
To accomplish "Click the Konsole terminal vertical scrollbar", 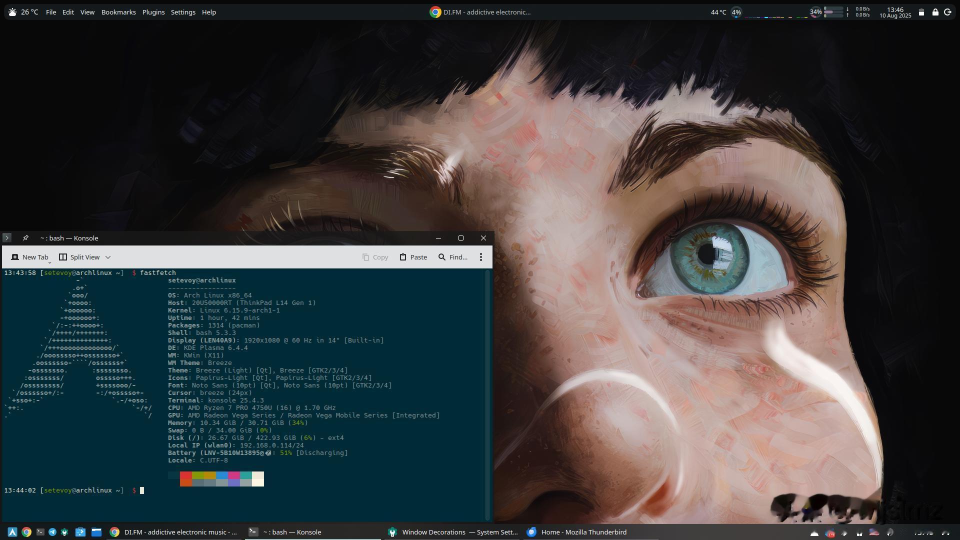I will (487, 395).
